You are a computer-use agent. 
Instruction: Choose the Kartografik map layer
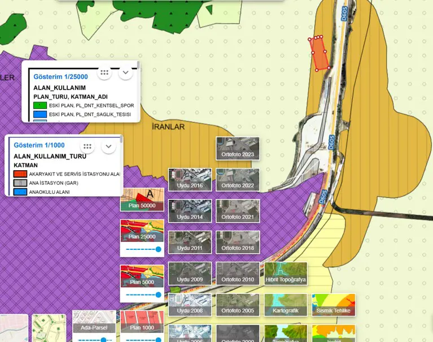pos(286,305)
